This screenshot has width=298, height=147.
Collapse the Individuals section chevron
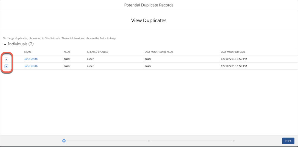5,44
